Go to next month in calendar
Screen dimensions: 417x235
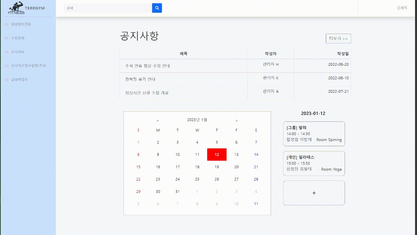click(x=237, y=120)
